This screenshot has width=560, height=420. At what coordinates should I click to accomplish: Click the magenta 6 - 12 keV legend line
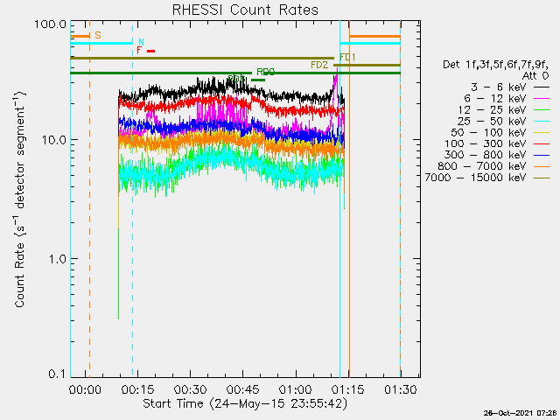[x=542, y=98]
